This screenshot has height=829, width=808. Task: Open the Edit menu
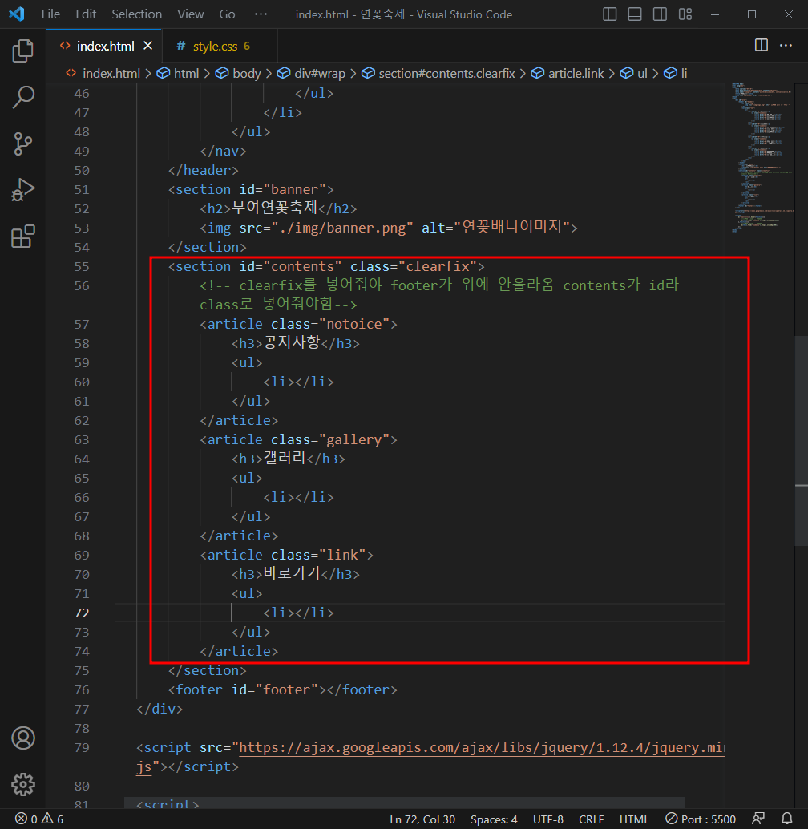click(x=86, y=14)
